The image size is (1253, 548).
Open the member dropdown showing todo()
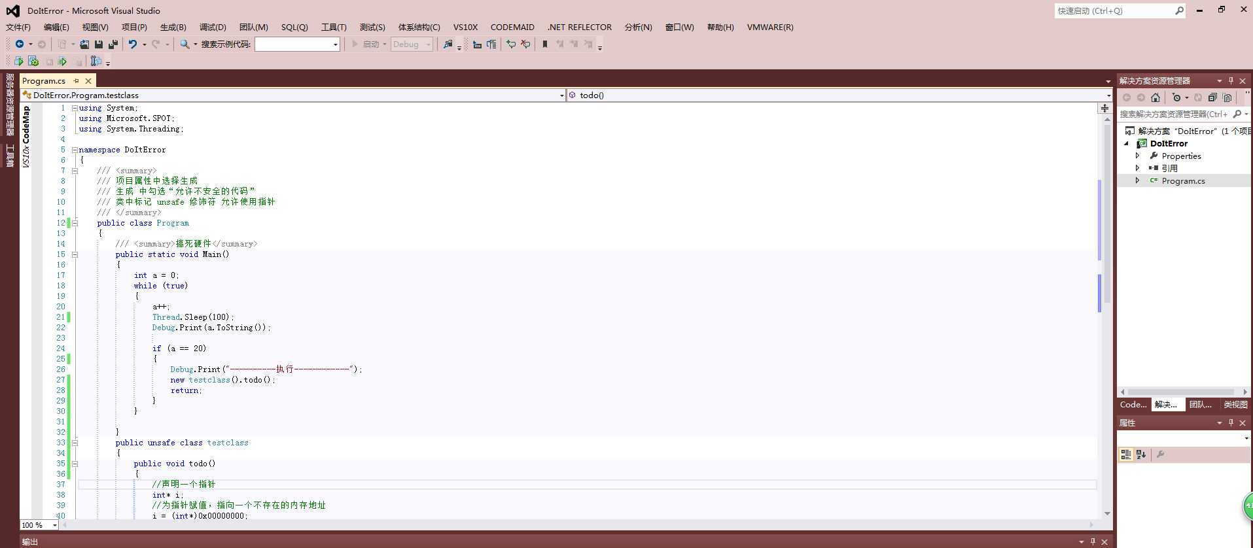[1108, 95]
